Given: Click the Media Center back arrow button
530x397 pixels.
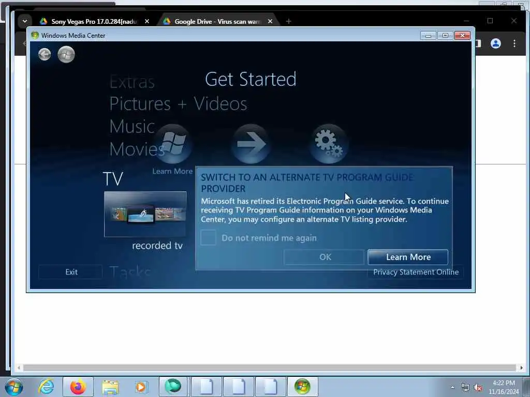Looking at the screenshot, I should click(x=45, y=54).
